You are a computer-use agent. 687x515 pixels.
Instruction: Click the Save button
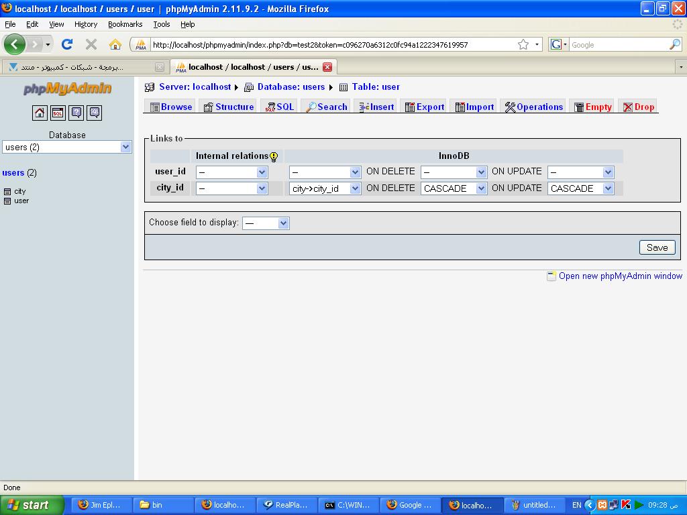(657, 247)
